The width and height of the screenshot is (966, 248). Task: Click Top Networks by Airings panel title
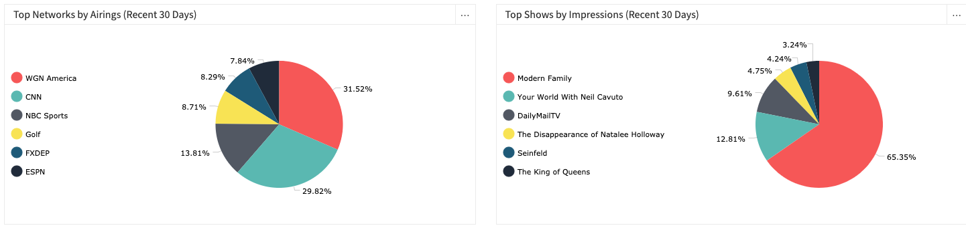point(105,15)
